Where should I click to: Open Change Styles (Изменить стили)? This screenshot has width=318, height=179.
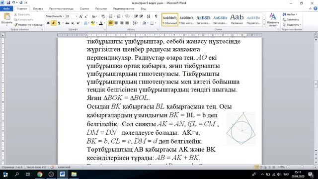point(273,20)
